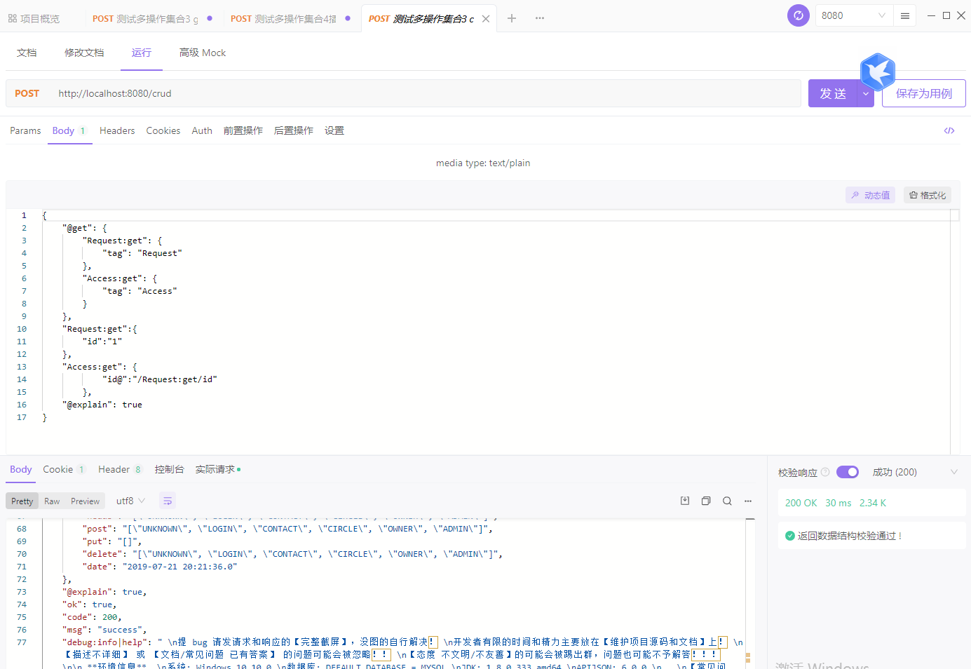The width and height of the screenshot is (971, 669).
Task: Disable the 校验响应 validation switch
Action: (848, 472)
